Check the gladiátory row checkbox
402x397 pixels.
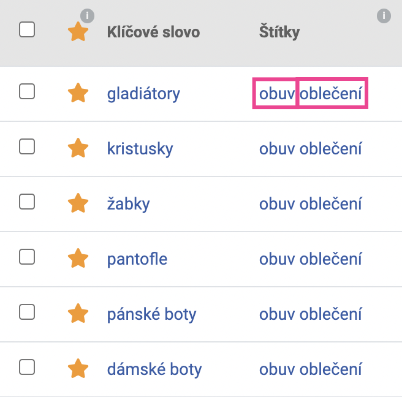pyautogui.click(x=27, y=91)
